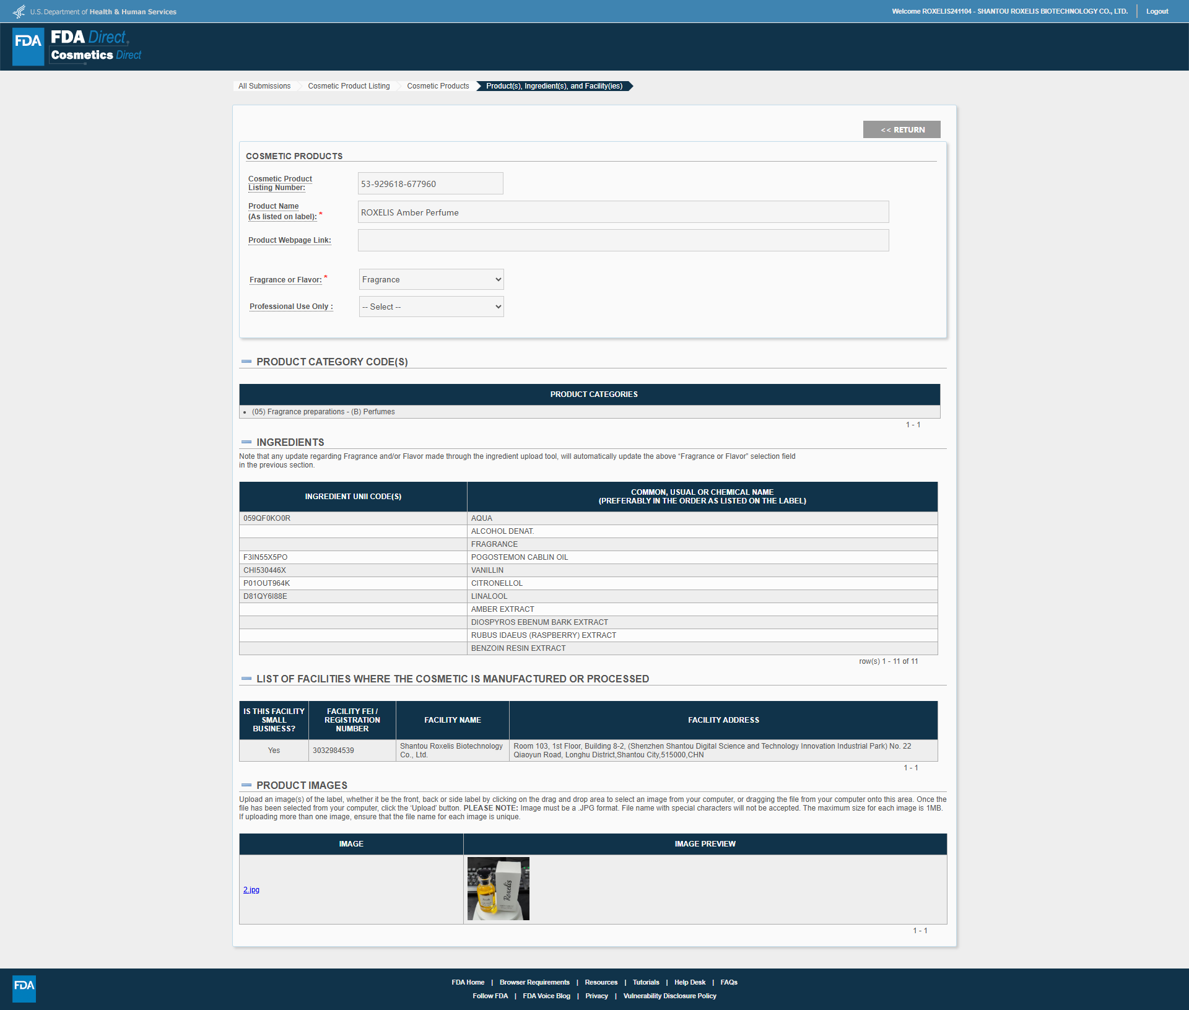This screenshot has height=1010, width=1189.
Task: Go to All Submissions breadcrumb
Action: click(264, 86)
